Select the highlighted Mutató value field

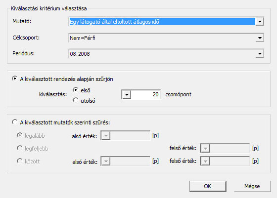162,22
